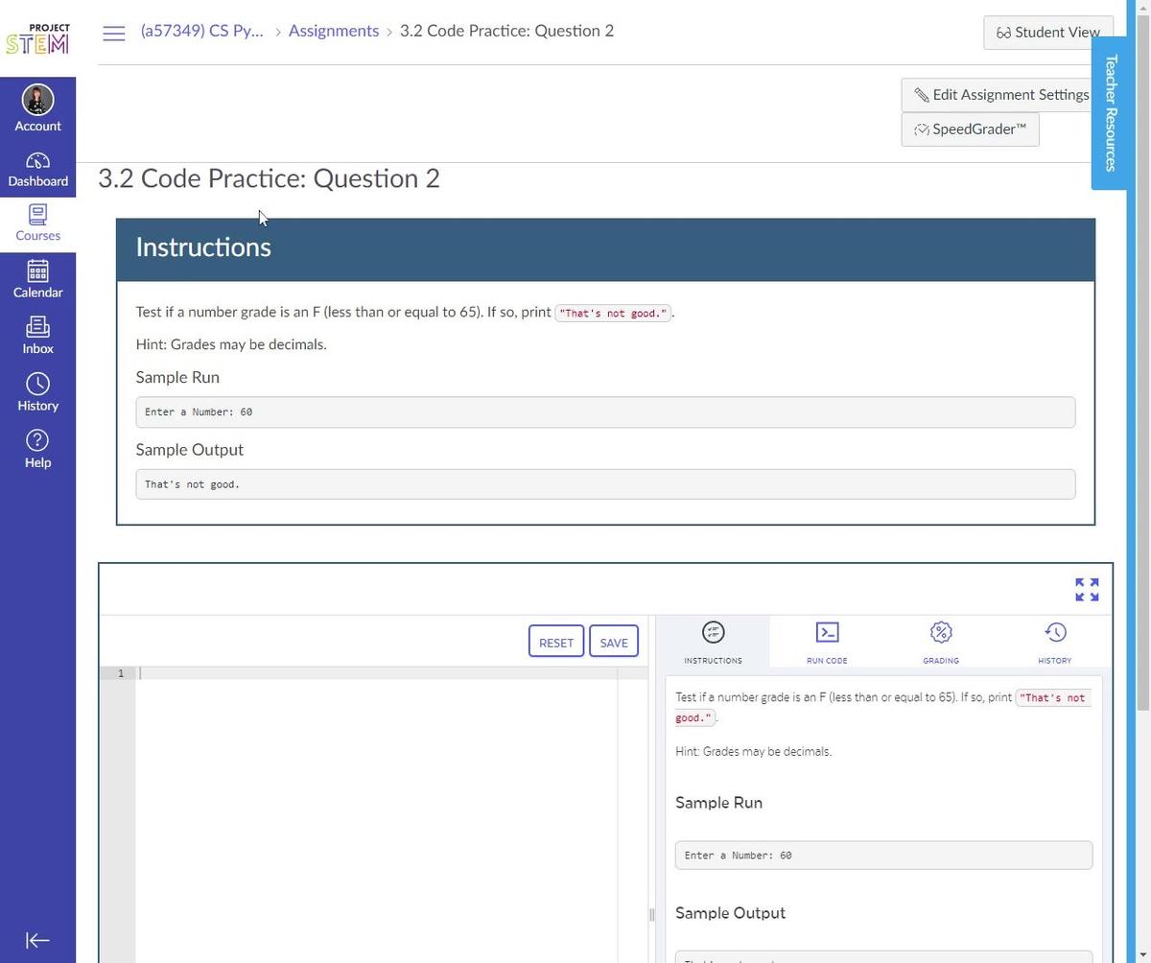Open the Grading tab
This screenshot has height=963, width=1151.
(941, 642)
